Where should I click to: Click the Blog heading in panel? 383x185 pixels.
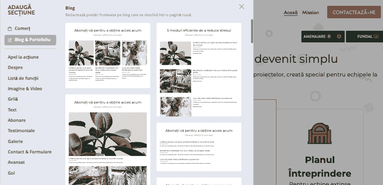coord(70,8)
